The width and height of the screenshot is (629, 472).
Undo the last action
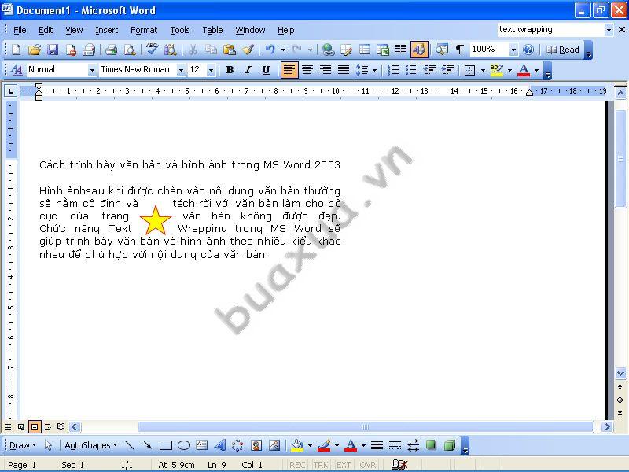270,50
